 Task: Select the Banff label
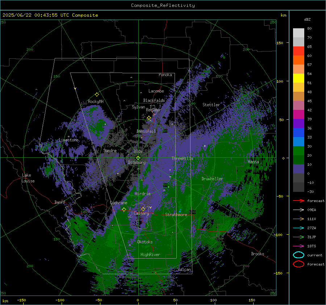click(60, 202)
